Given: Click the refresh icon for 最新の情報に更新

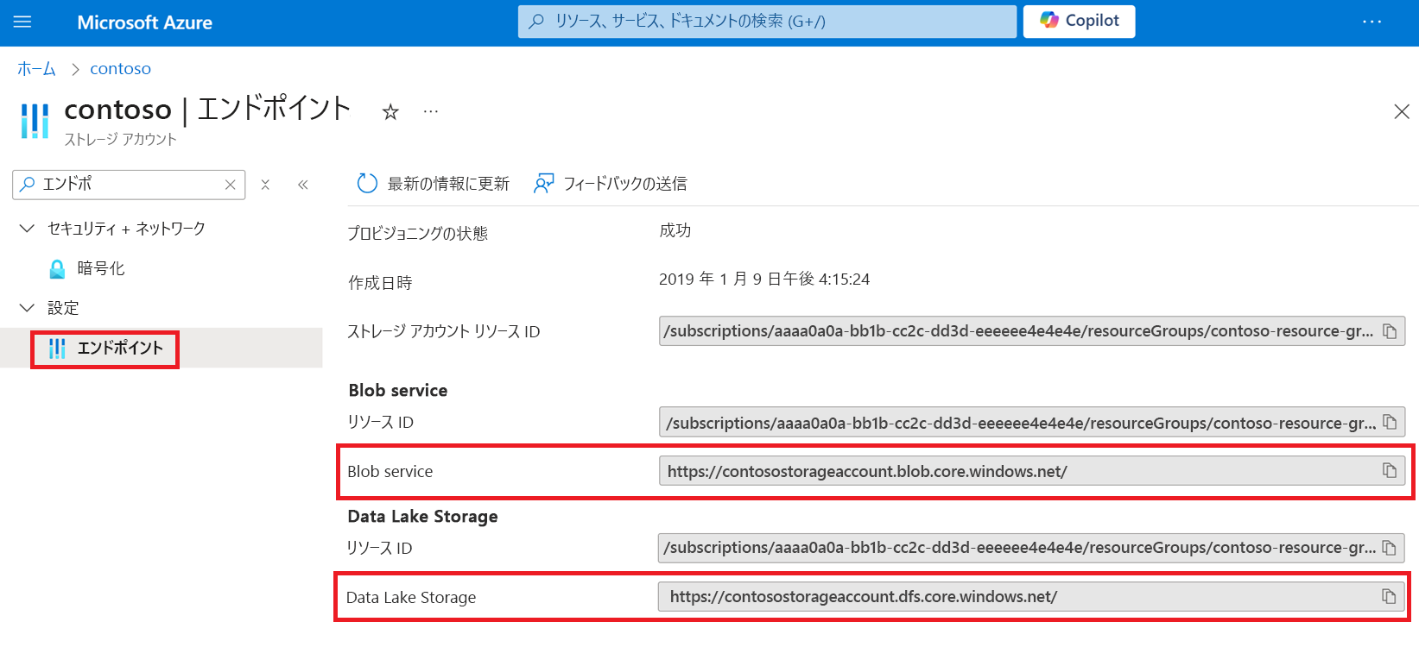Looking at the screenshot, I should tap(366, 183).
